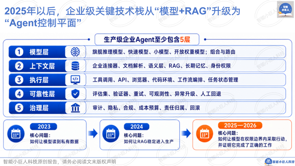The width and height of the screenshot is (295, 166).
Task: Click the footer copyright notice text
Action: point(59,162)
